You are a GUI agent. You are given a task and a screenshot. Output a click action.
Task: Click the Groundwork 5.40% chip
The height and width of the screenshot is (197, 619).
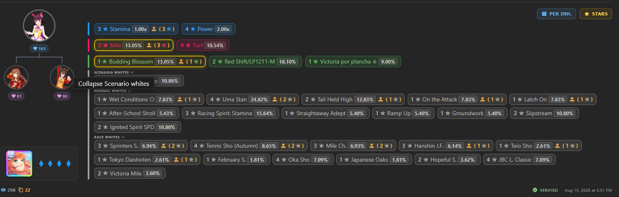(x=472, y=113)
